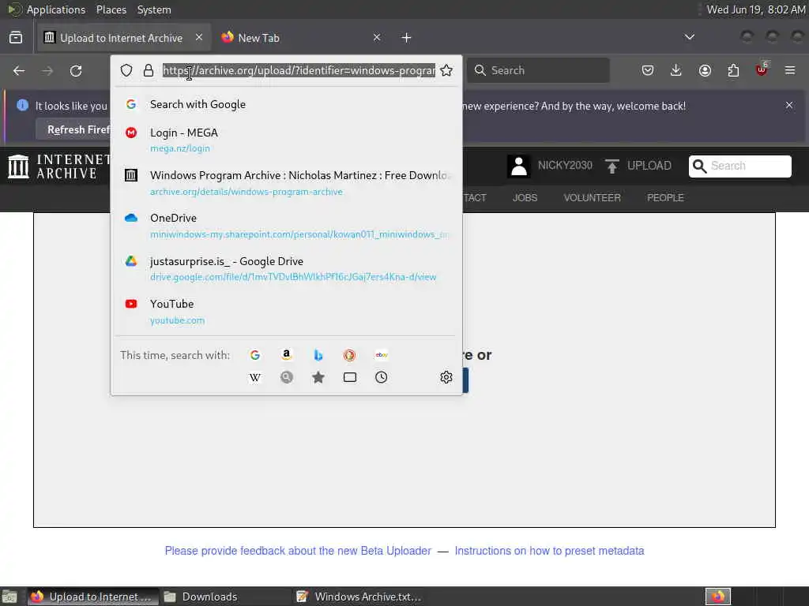Image resolution: width=809 pixels, height=606 pixels.
Task: Search this time with Bing icon
Action: pos(318,355)
